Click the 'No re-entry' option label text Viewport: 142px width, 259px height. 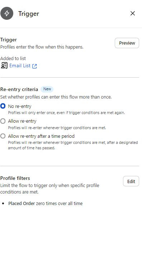tap(20, 106)
